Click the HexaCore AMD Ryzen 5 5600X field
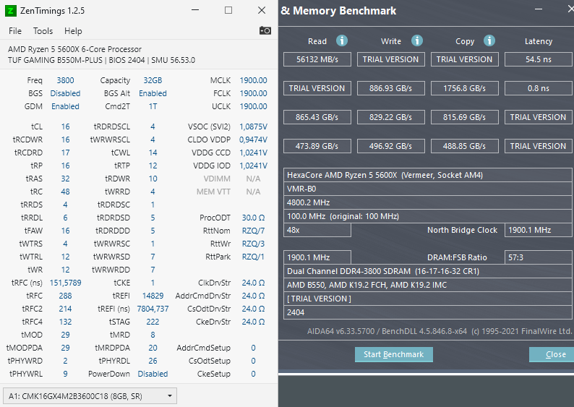This screenshot has width=574, height=407. (427, 175)
